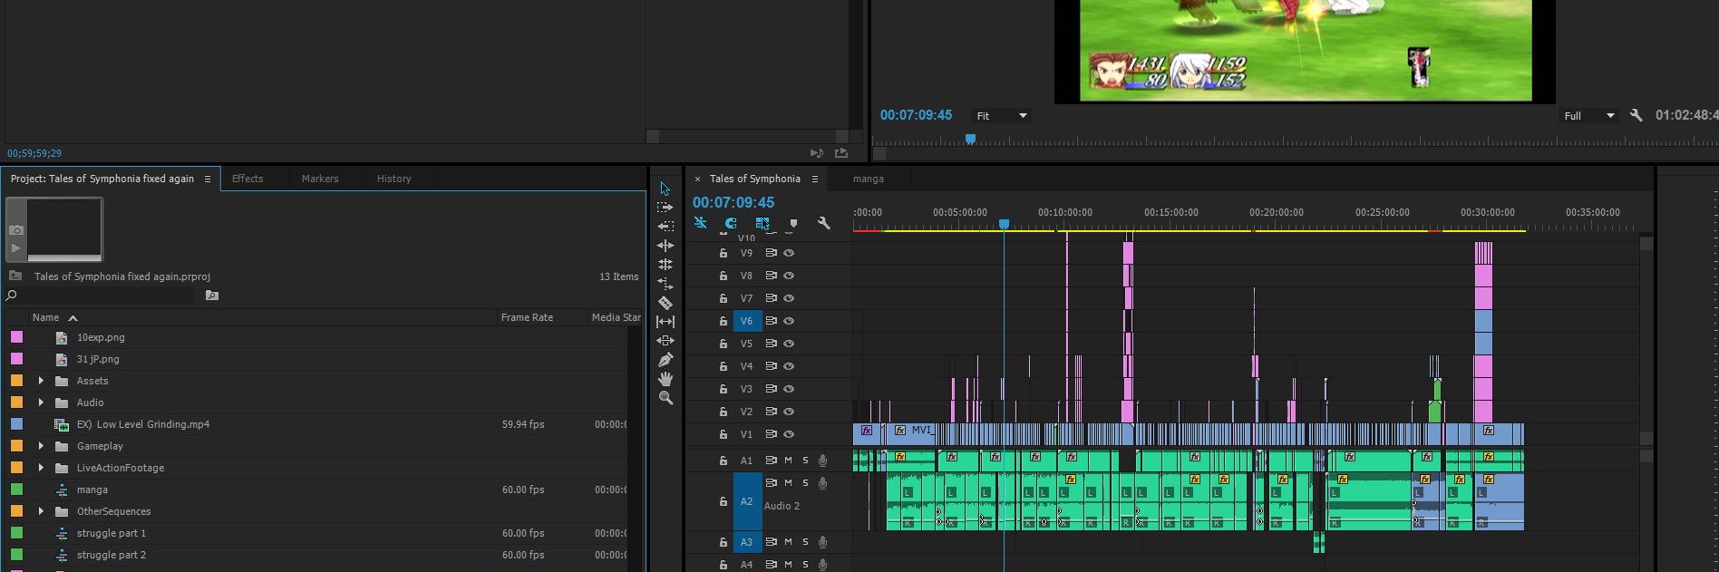This screenshot has height=572, width=1719.
Task: Click the poster frame camera icon on thumbnail
Action: [16, 230]
